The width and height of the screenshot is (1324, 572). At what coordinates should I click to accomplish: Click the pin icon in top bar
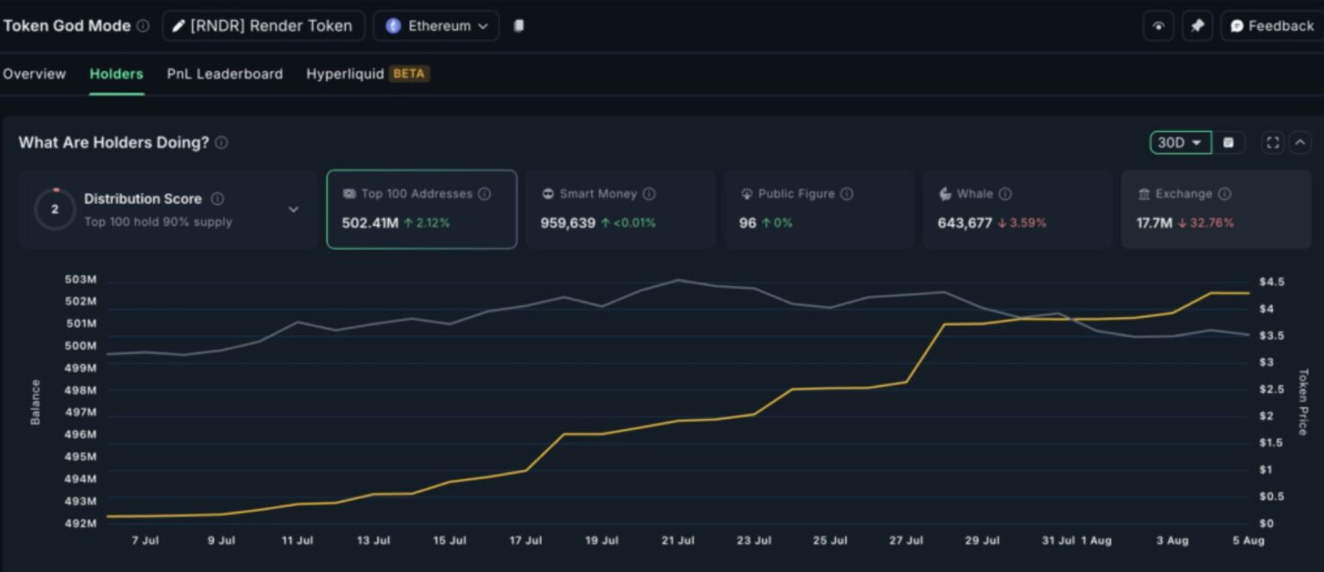[x=1197, y=26]
